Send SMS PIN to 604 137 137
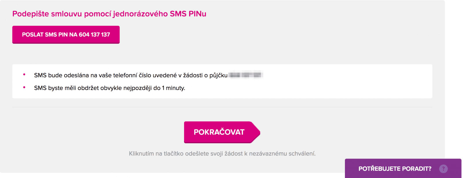Viewport: 463px width, 178px height. click(x=66, y=35)
